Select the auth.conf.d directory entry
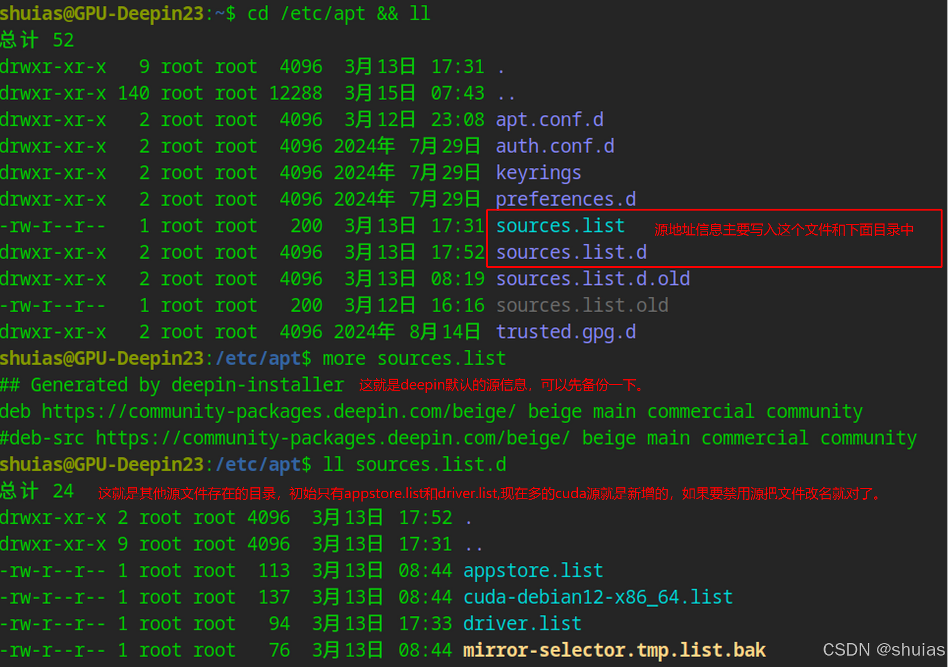The width and height of the screenshot is (948, 667). click(555, 146)
